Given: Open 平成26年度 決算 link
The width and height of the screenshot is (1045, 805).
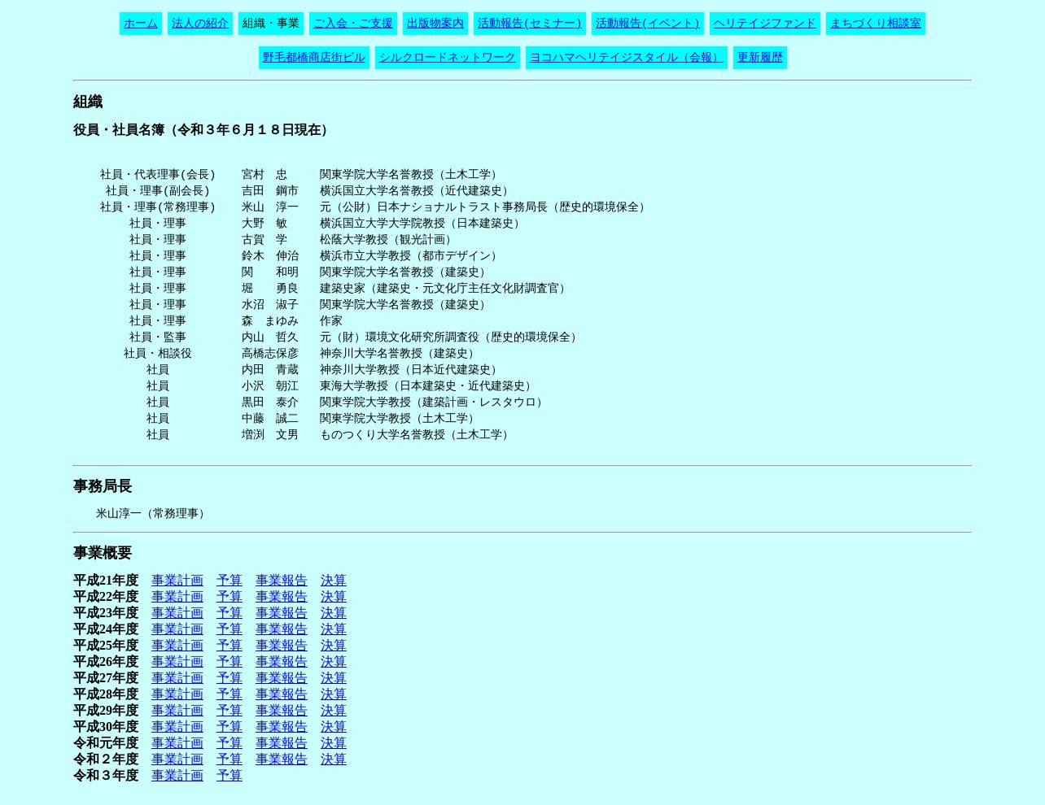Looking at the screenshot, I should click(x=334, y=662).
